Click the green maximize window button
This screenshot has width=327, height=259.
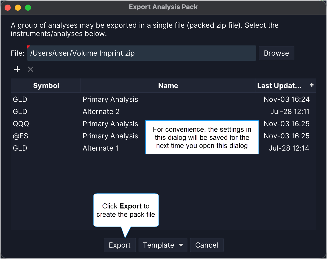pos(28,8)
